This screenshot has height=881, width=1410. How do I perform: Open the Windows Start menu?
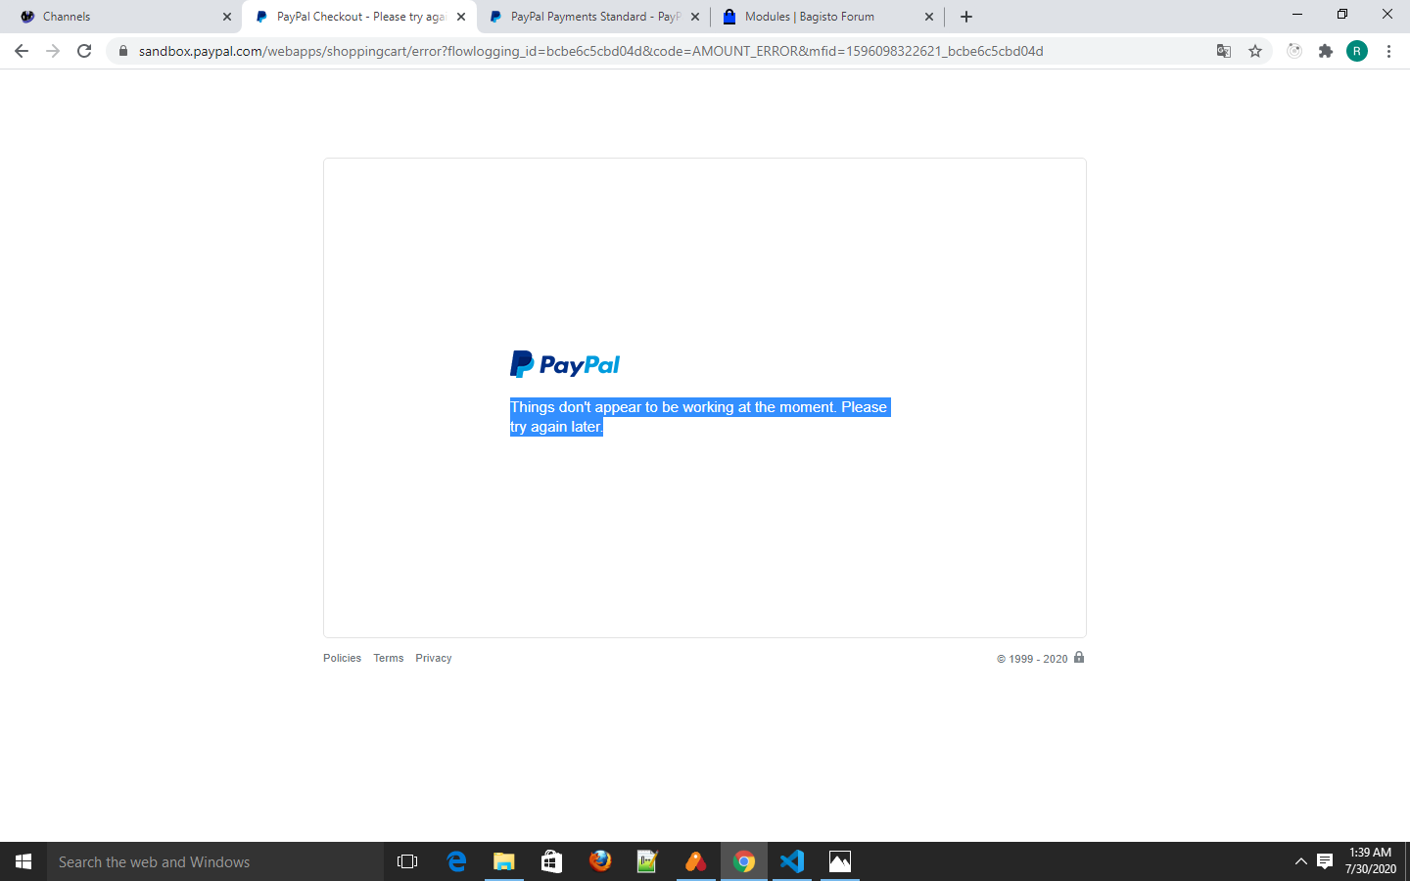pos(23,861)
